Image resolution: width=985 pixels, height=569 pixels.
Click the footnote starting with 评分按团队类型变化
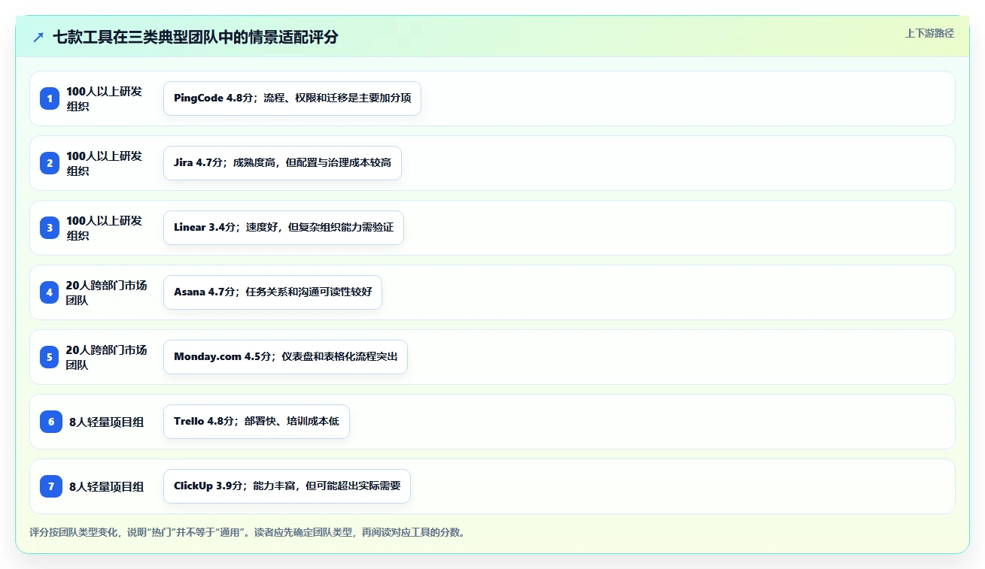(x=248, y=533)
